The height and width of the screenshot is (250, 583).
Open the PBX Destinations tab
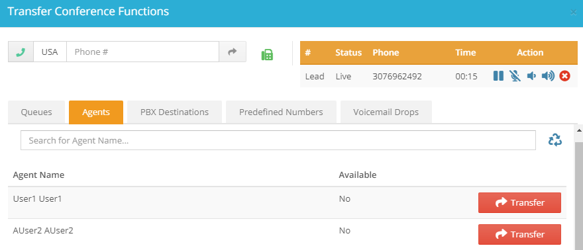click(174, 112)
